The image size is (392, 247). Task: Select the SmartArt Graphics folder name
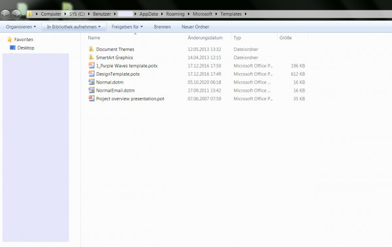coord(114,57)
